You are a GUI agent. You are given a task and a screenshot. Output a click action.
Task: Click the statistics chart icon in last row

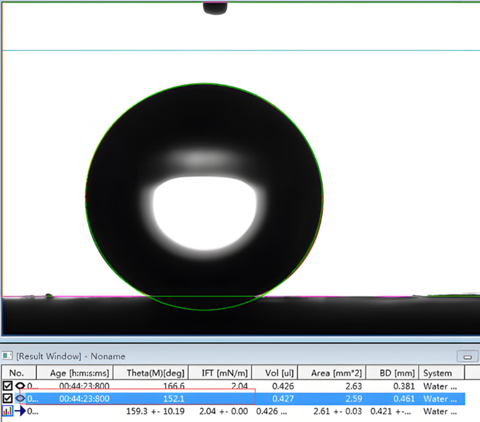tap(7, 411)
